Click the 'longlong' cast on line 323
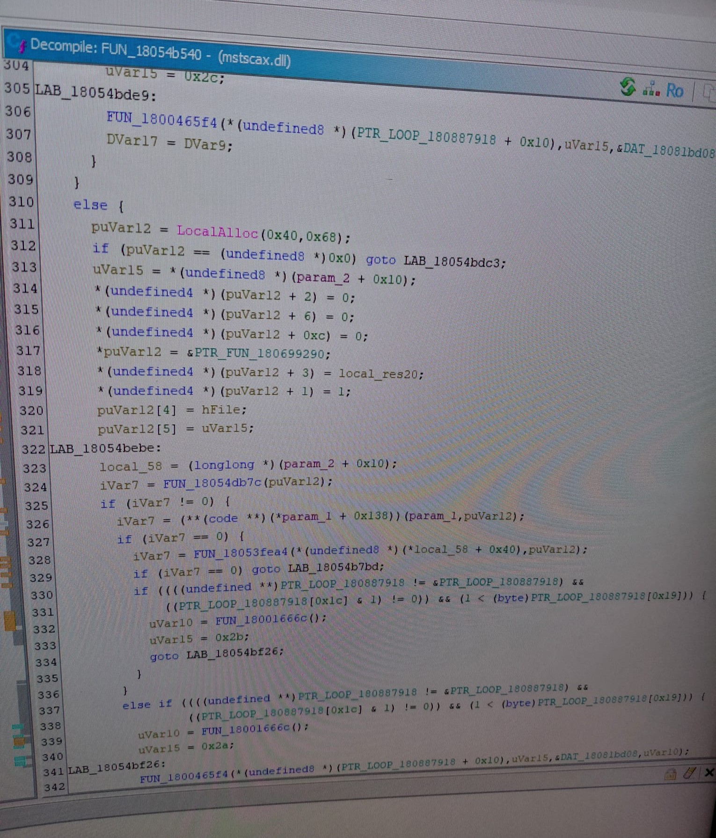 [224, 465]
